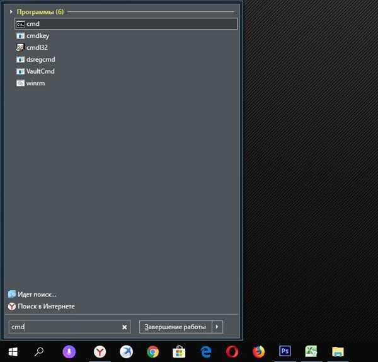
Task: Click the Идет поиск... entry
Action: pyautogui.click(x=37, y=295)
